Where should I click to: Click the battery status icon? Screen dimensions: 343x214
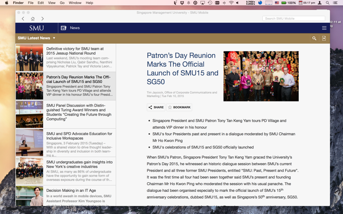pos(283,3)
